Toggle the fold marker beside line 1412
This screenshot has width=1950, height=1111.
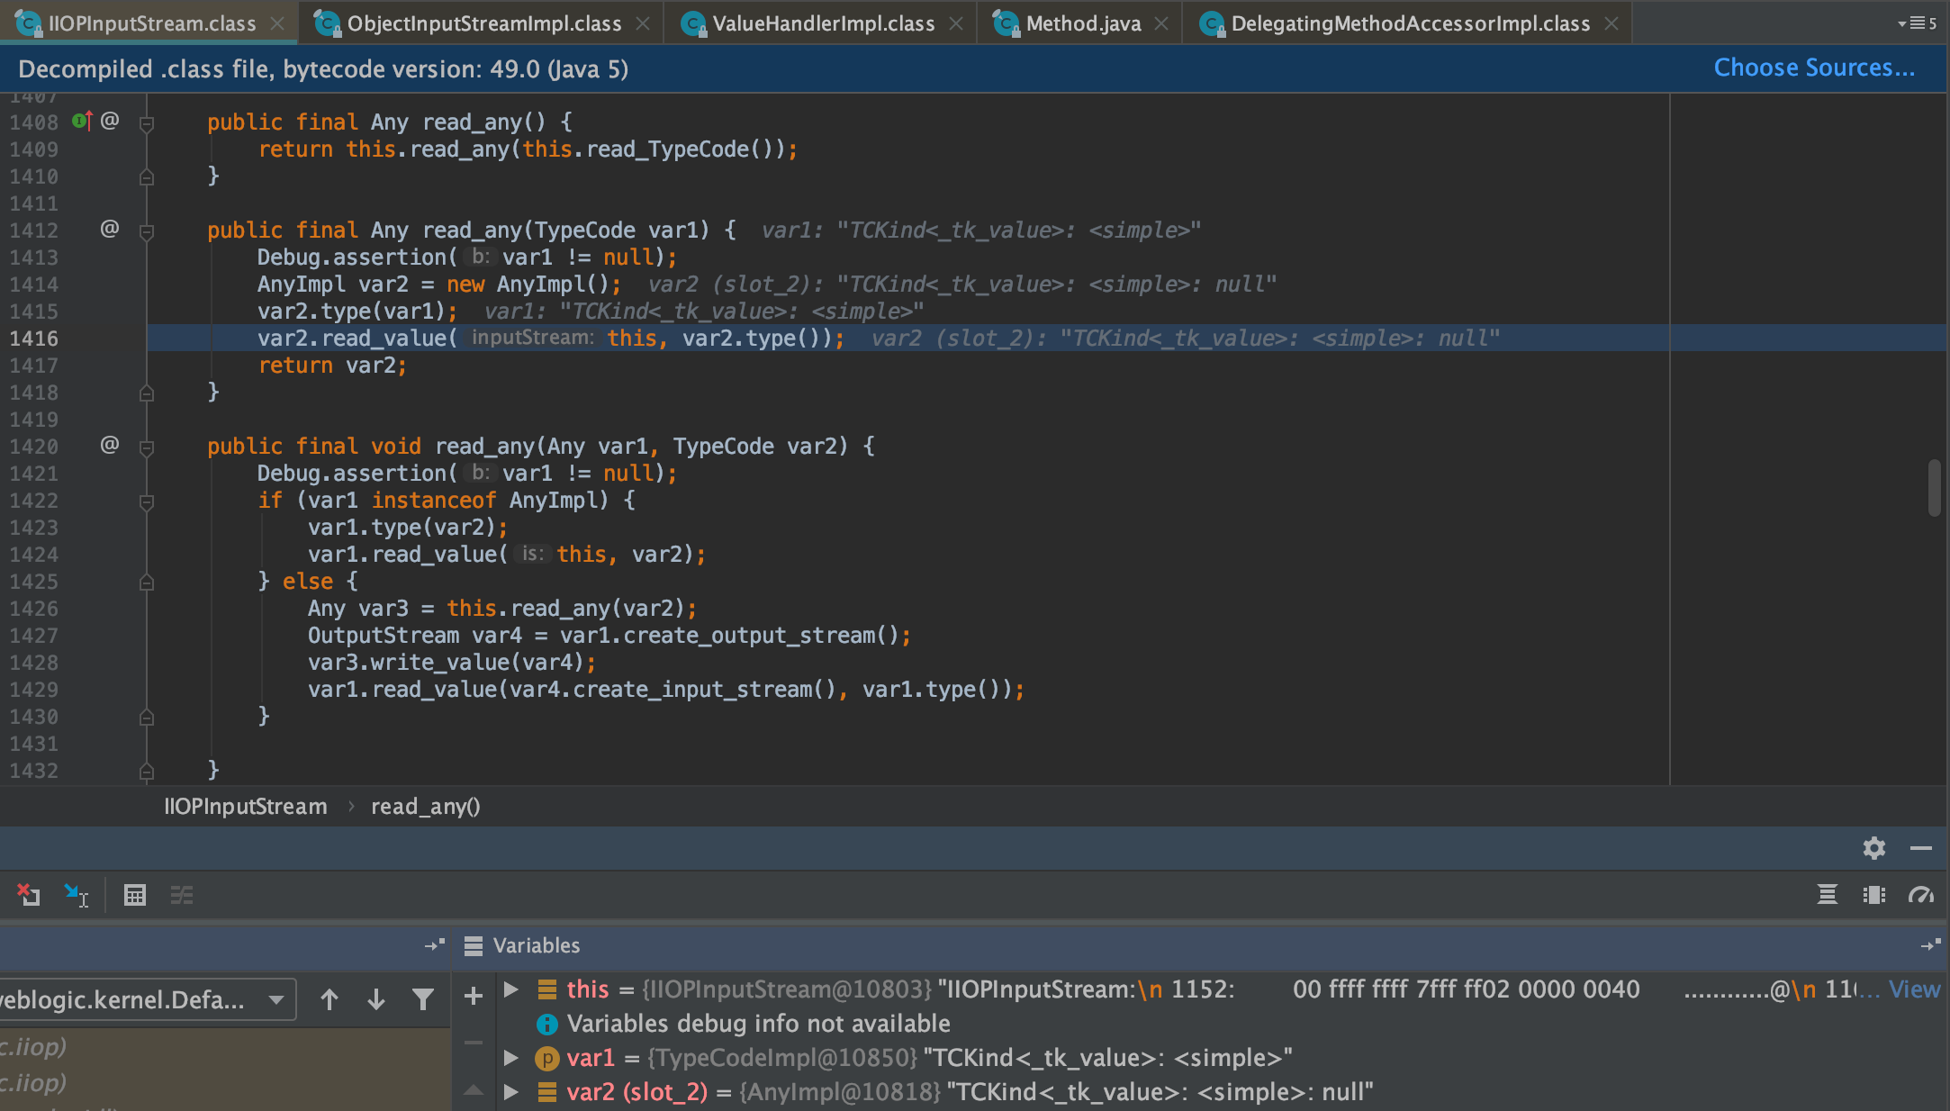point(147,230)
